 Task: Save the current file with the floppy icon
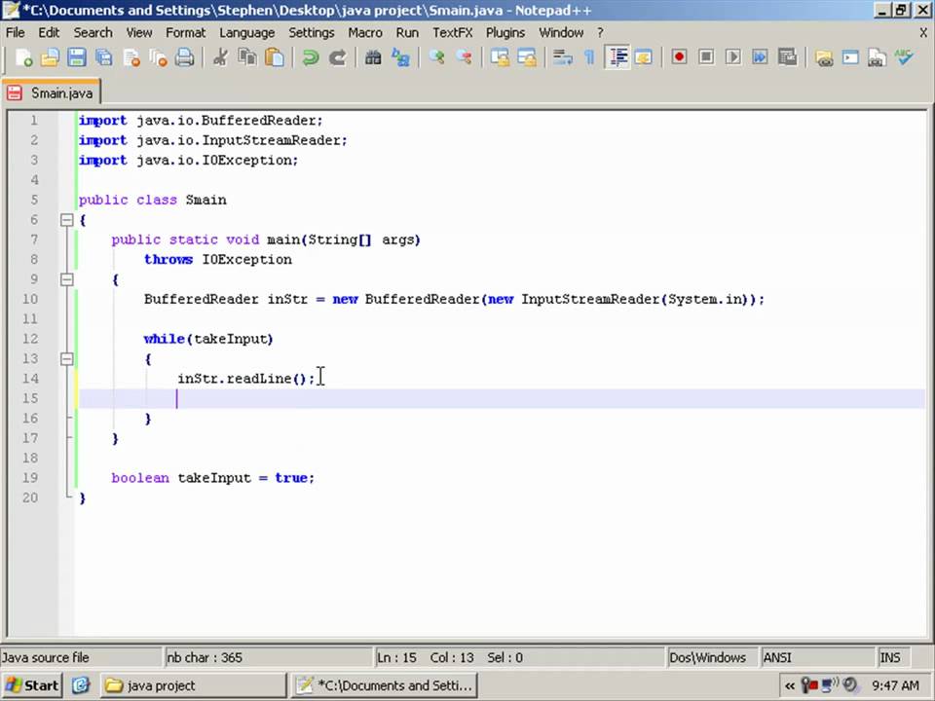77,57
